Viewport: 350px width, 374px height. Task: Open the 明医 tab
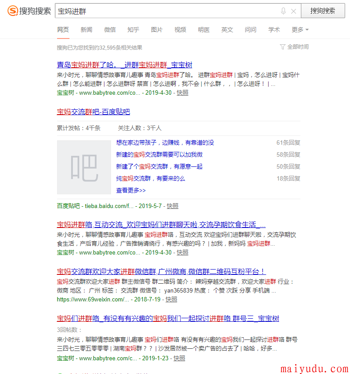[x=204, y=30]
